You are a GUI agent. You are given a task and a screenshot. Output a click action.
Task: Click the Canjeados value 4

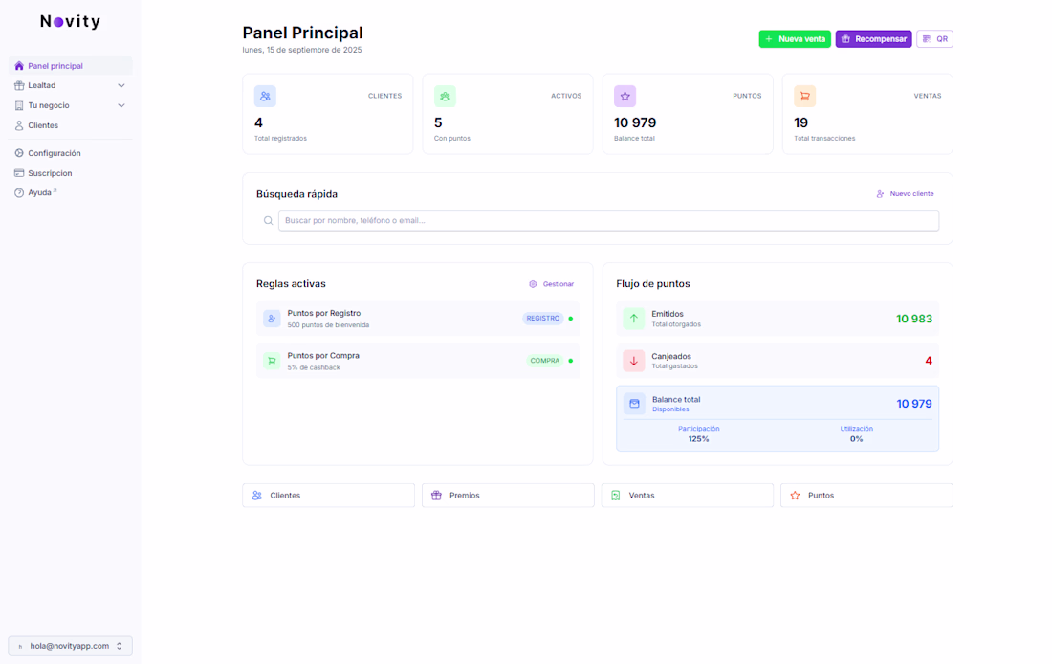pos(929,361)
